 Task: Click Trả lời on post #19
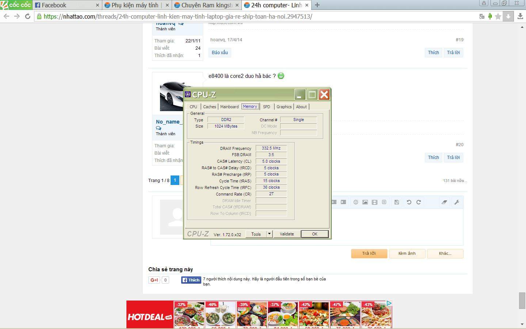(x=453, y=52)
